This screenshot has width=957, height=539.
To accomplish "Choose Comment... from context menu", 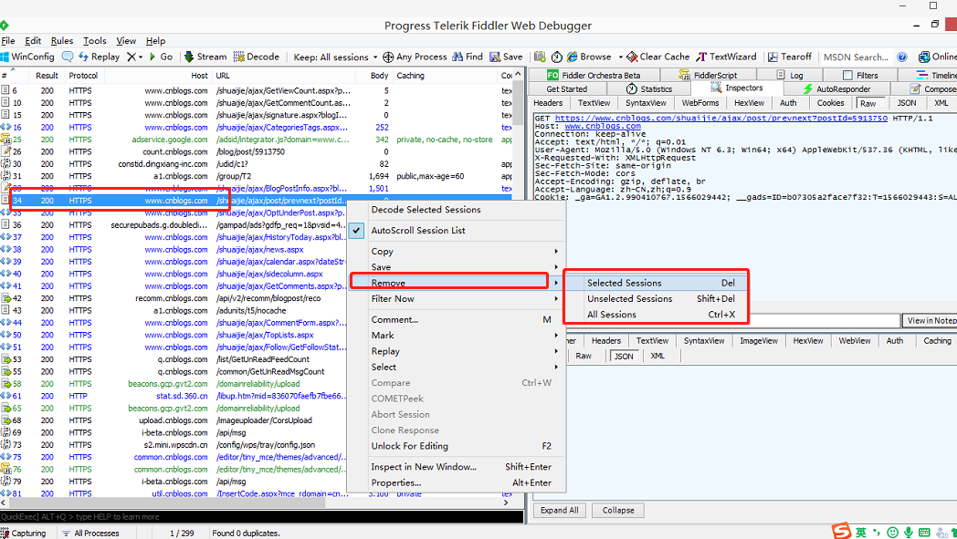I will click(x=457, y=319).
